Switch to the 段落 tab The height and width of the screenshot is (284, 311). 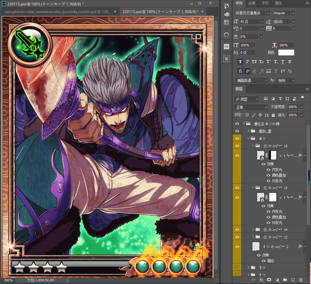pyautogui.click(x=252, y=3)
